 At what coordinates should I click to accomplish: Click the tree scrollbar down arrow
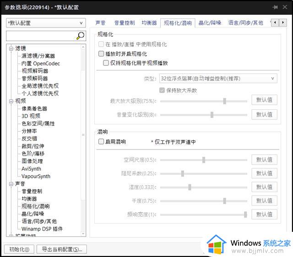[x=83, y=234]
